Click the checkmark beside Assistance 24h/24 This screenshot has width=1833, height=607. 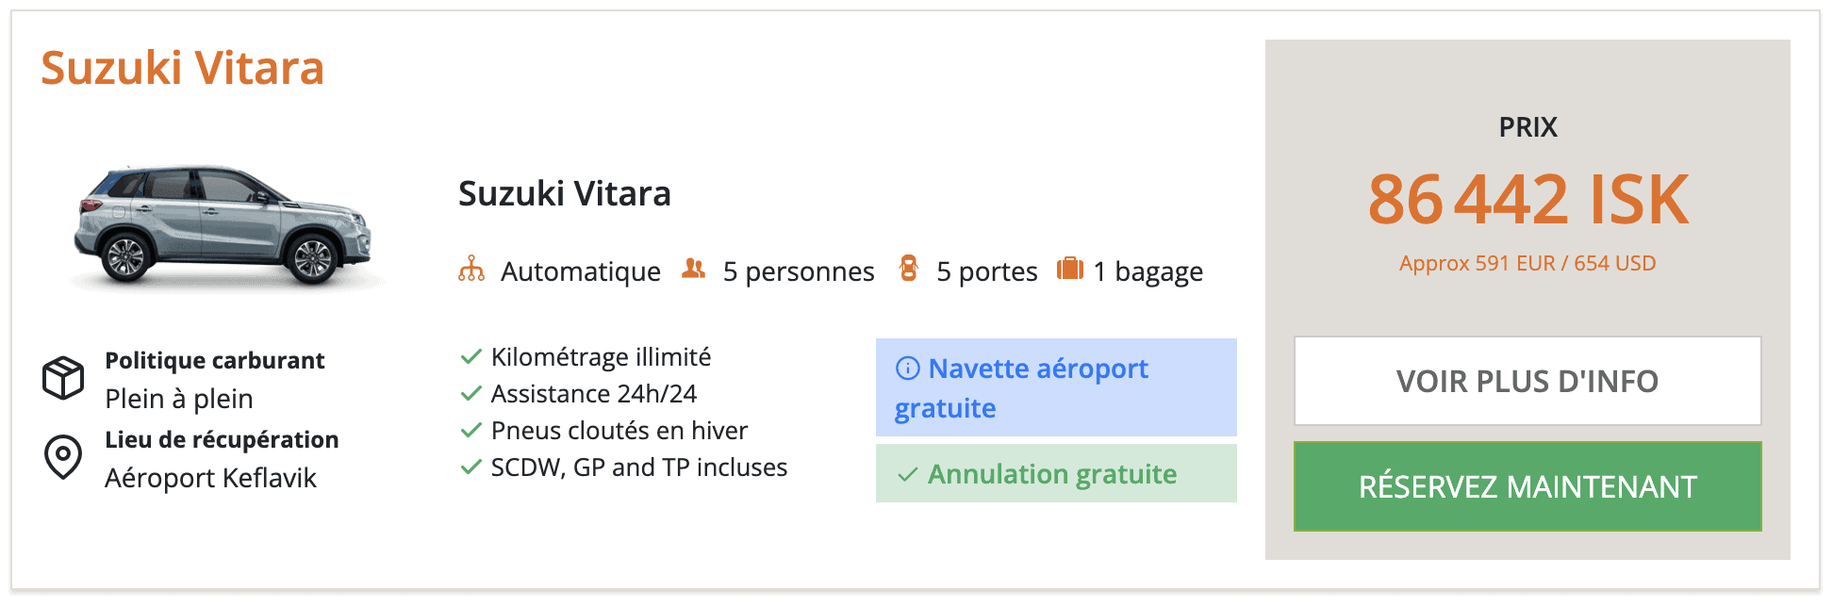[471, 394]
